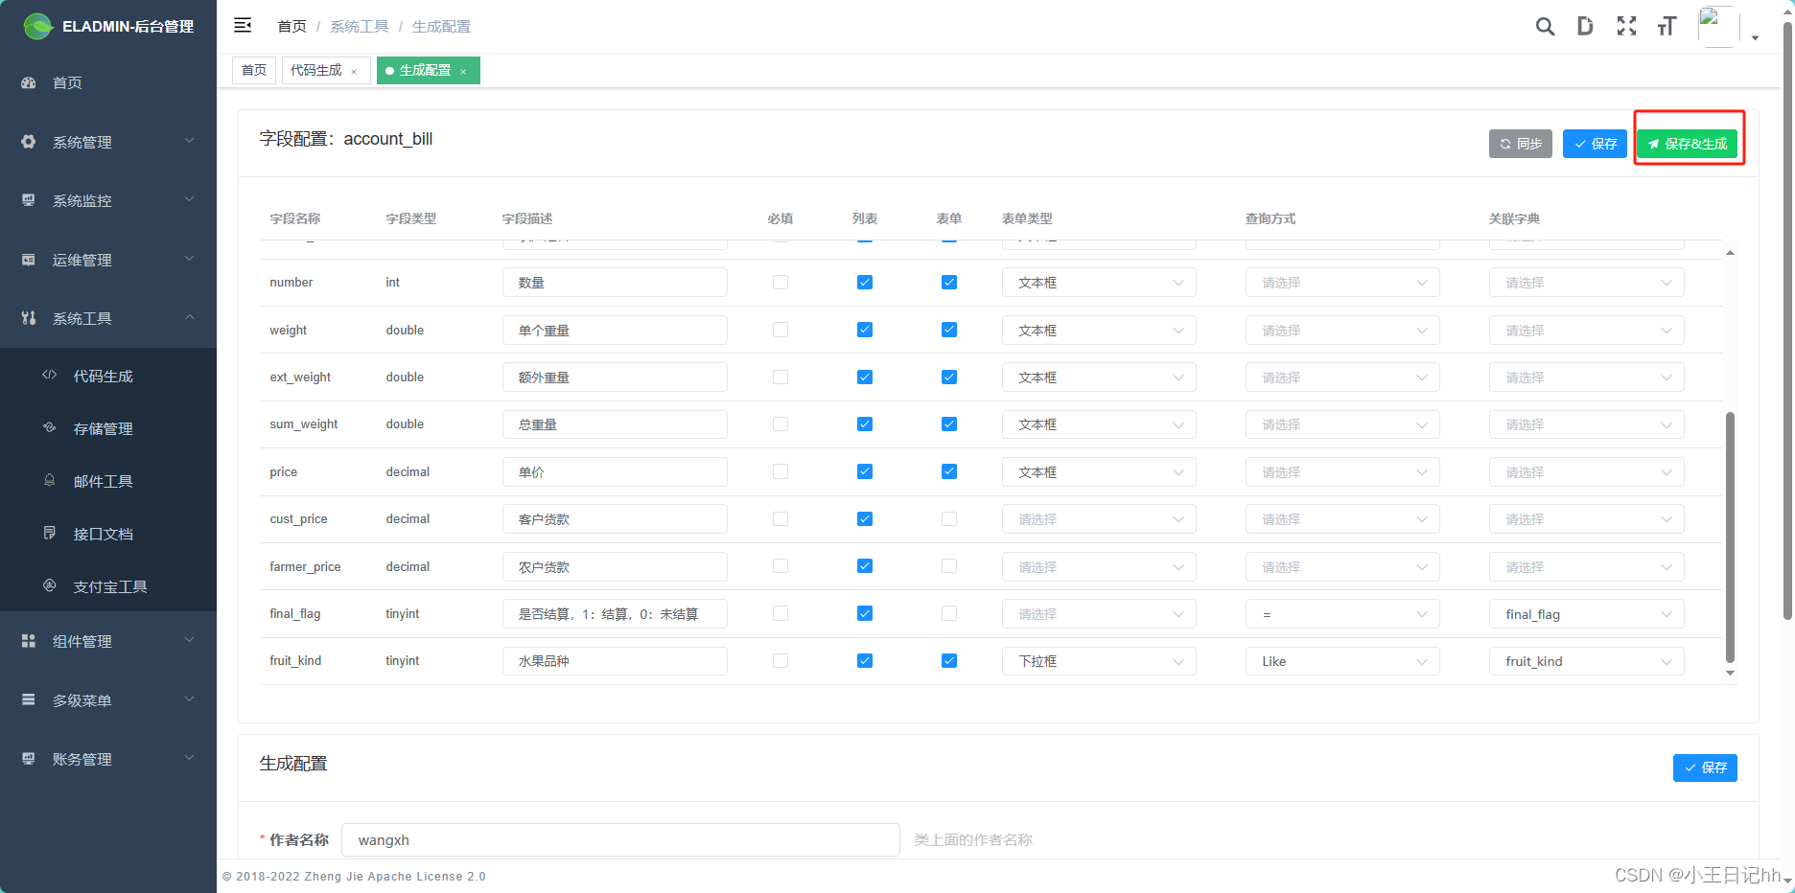1795x893 pixels.
Task: Open 接口文档 submenu item
Action: coord(108,534)
